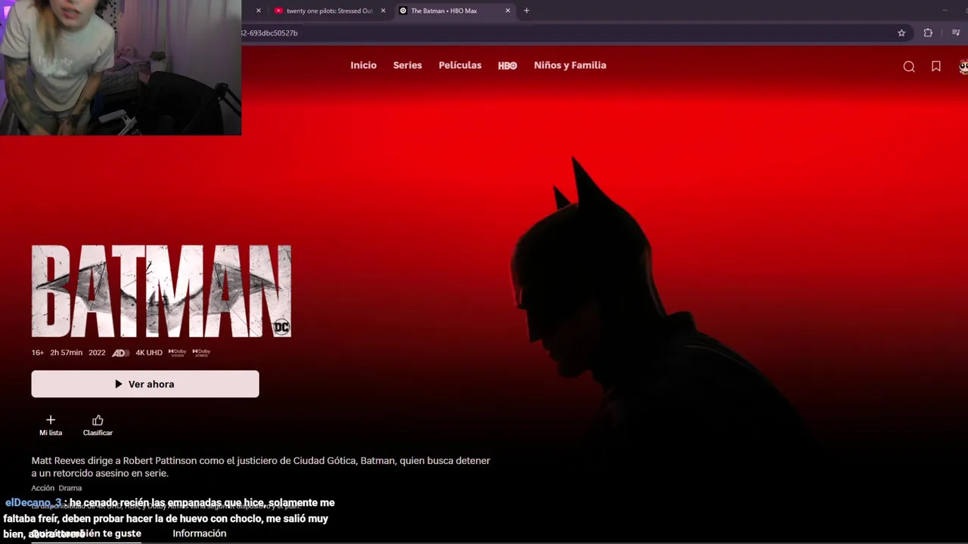
Task: Switch to twenty one pilots Stressed Out tab
Action: click(330, 11)
